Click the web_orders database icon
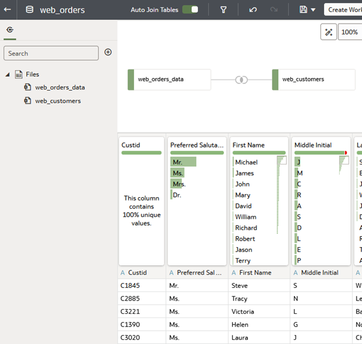 coord(30,10)
